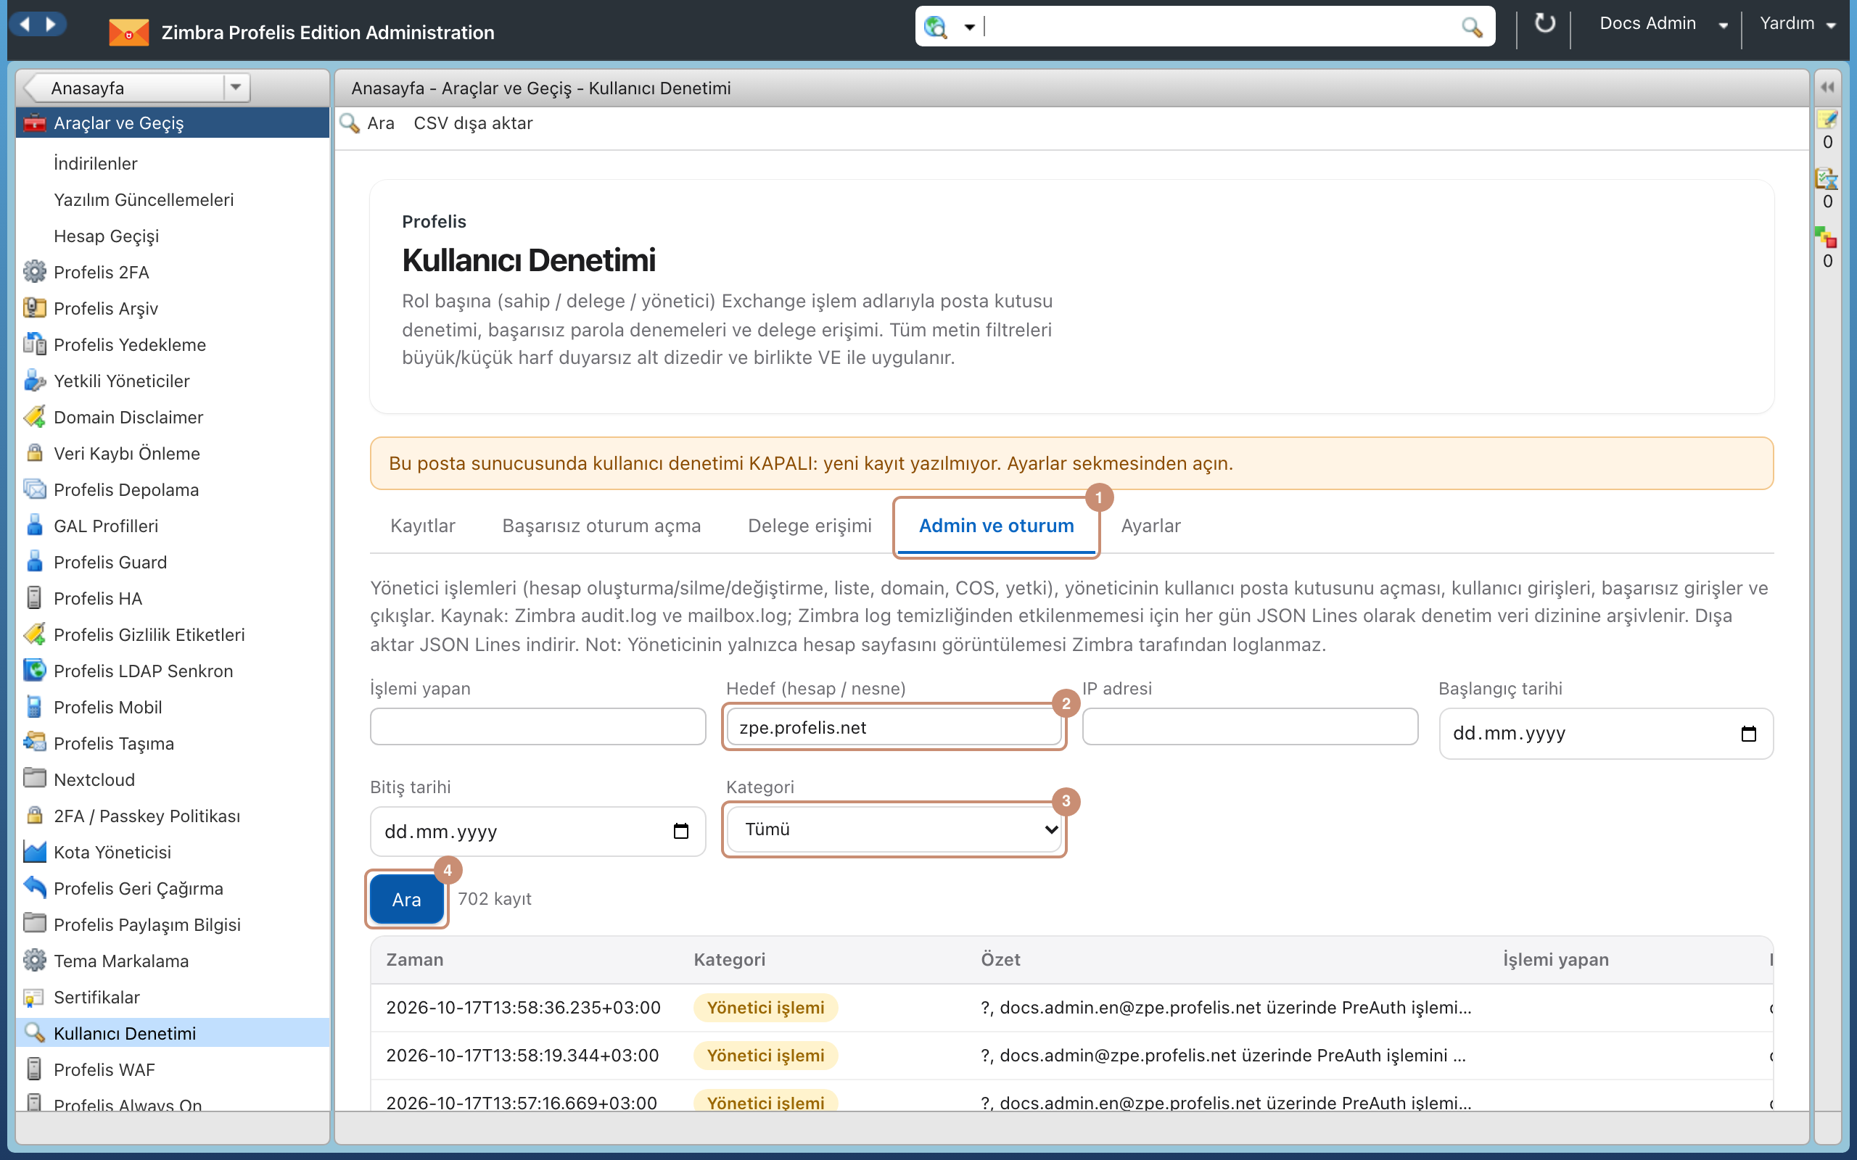Click the Domain Disclaimer icon
The image size is (1857, 1160).
[35, 417]
